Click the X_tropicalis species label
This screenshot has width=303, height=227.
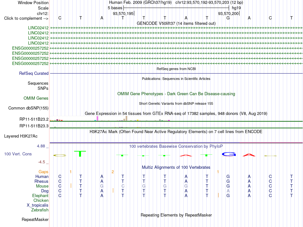coord(38,205)
